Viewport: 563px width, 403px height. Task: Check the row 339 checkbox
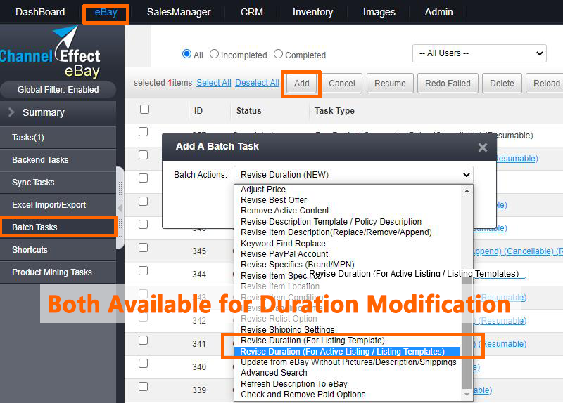143,387
